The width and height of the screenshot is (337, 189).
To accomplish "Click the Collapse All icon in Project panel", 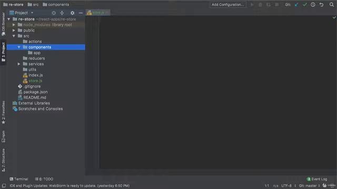I will pos(62,13).
